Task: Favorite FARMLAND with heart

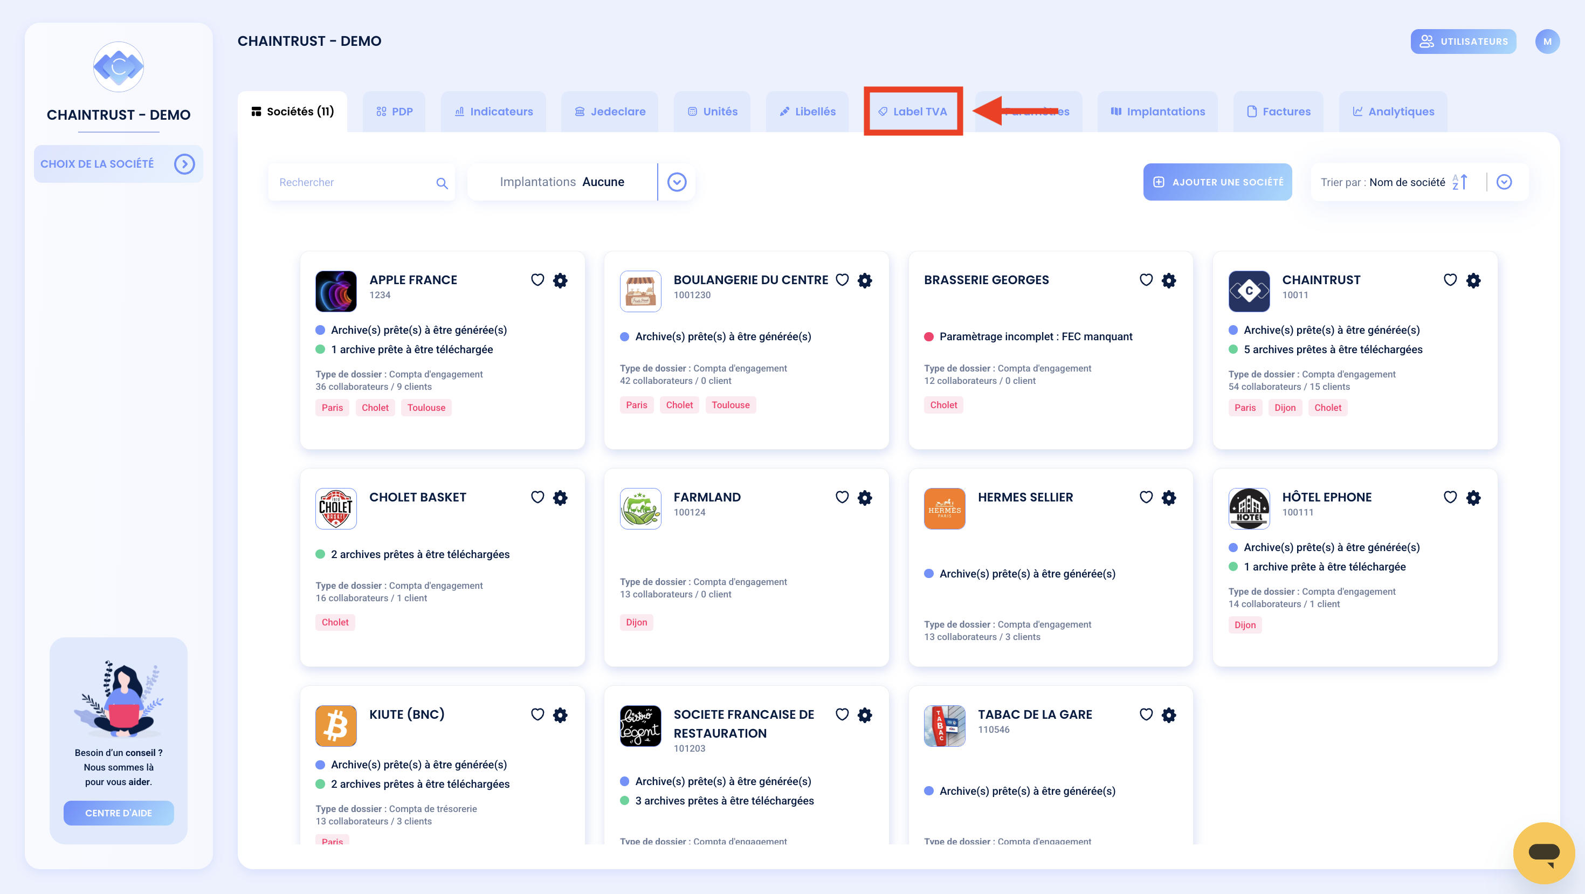Action: click(x=842, y=497)
